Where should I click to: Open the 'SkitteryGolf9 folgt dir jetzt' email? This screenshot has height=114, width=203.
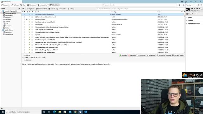pos(47,50)
